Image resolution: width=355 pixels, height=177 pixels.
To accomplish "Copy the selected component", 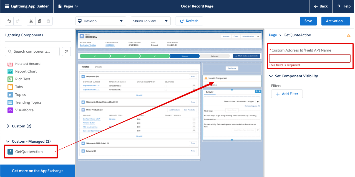I will coord(40,21).
